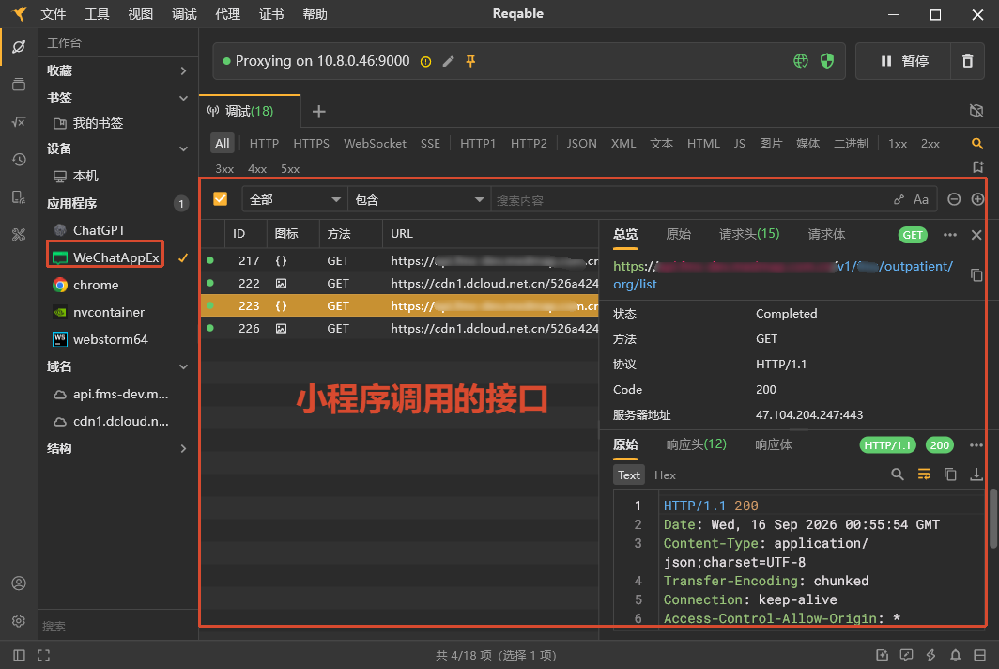Toggle word wrap in response viewer
This screenshot has width=999, height=669.
(924, 475)
